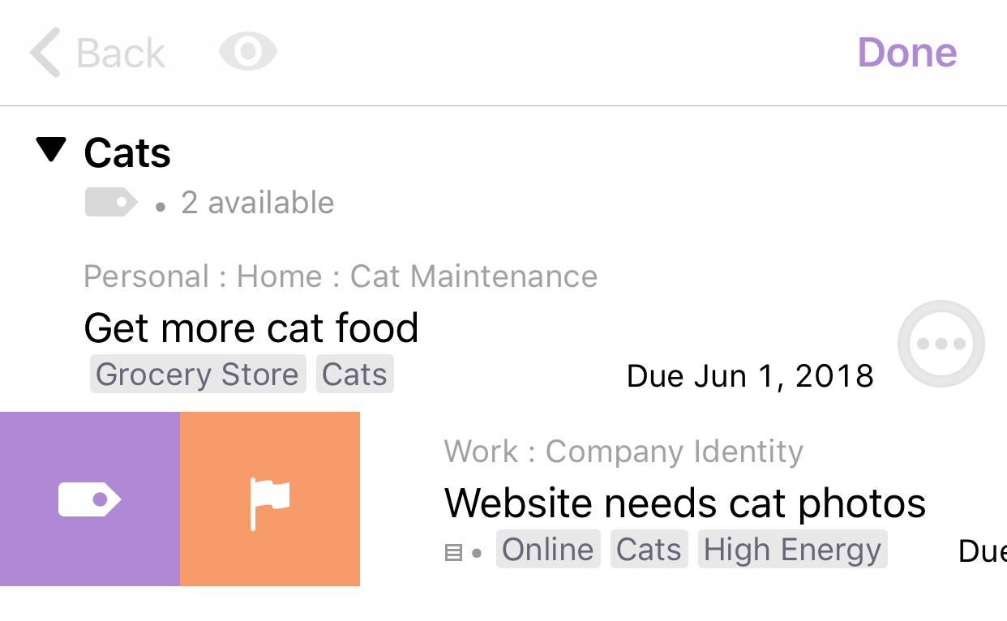Open the Get more cat food task
The height and width of the screenshot is (621, 1007).
click(251, 328)
